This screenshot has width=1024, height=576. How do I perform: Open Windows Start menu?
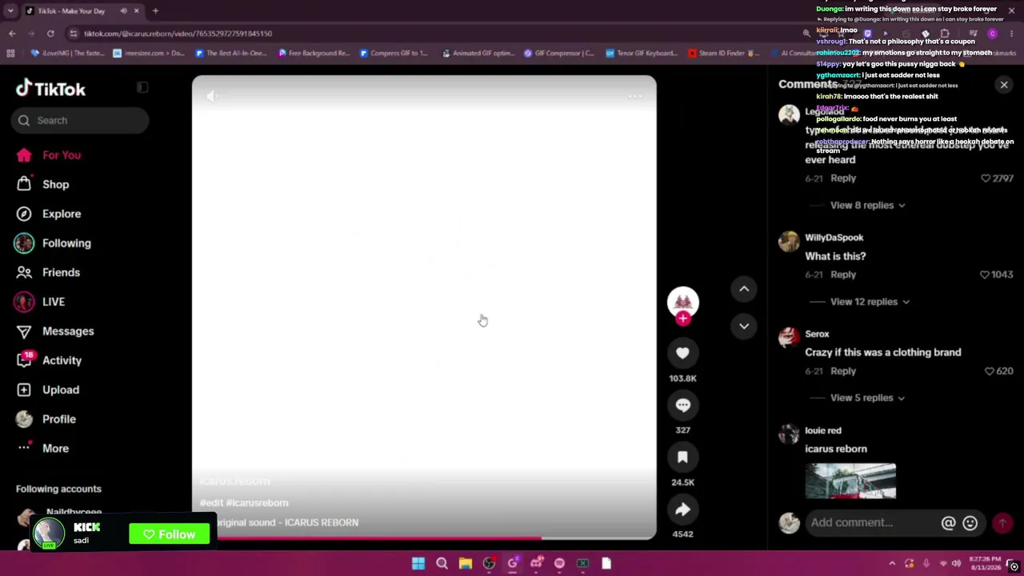[418, 563]
